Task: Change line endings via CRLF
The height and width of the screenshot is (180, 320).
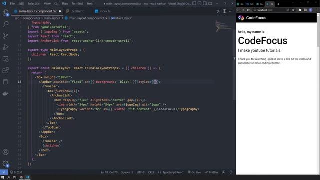Action: coord(151,172)
